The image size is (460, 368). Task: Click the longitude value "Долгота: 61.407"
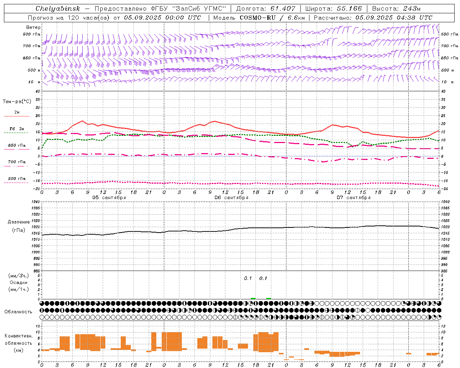(266, 9)
